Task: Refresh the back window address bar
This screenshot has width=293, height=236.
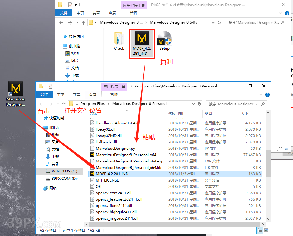Action: click(x=219, y=23)
